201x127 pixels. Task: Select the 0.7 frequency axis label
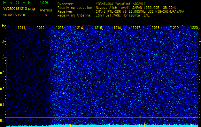(x=2, y=105)
